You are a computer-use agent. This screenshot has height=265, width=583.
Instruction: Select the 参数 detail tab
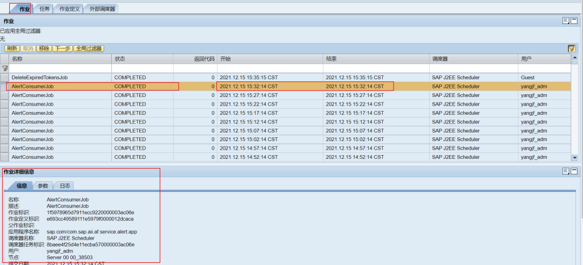(x=43, y=186)
